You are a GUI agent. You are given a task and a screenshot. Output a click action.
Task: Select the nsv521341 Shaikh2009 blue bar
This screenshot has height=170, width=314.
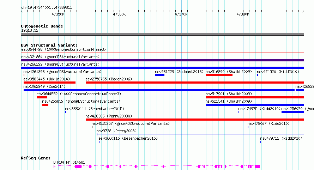(255, 105)
